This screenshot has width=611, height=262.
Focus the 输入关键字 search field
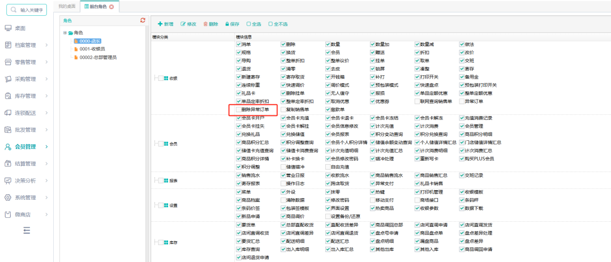[27, 10]
